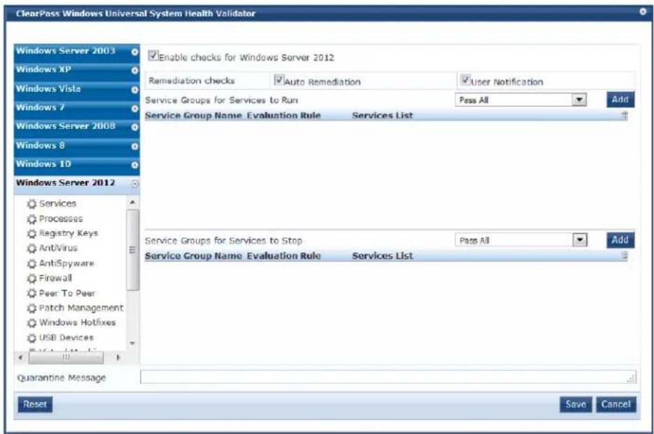Viewport: 654px width, 434px height.
Task: Click Service Group Name header in Services to Run
Action: (x=193, y=115)
